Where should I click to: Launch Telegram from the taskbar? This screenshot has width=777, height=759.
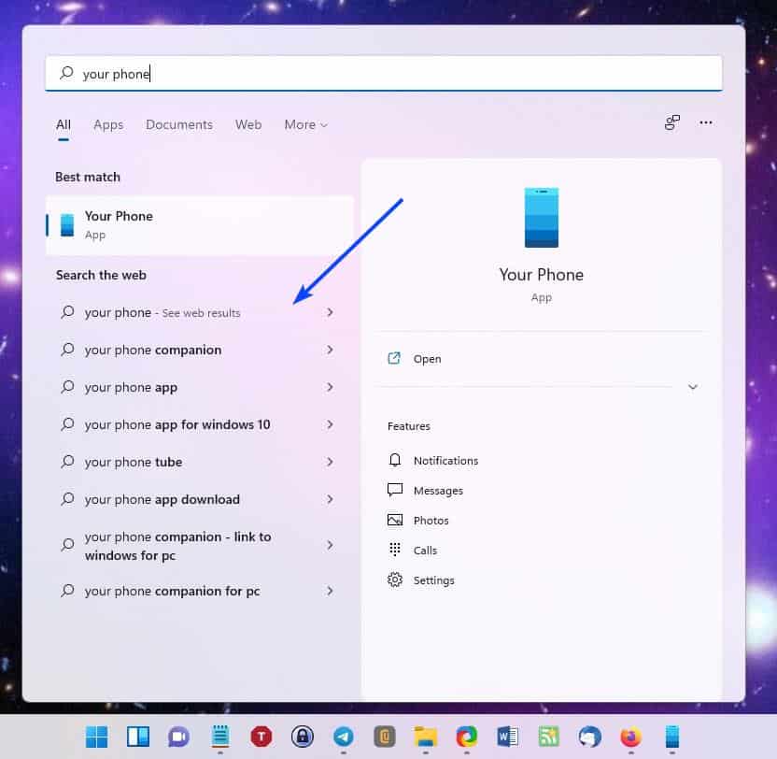[344, 737]
